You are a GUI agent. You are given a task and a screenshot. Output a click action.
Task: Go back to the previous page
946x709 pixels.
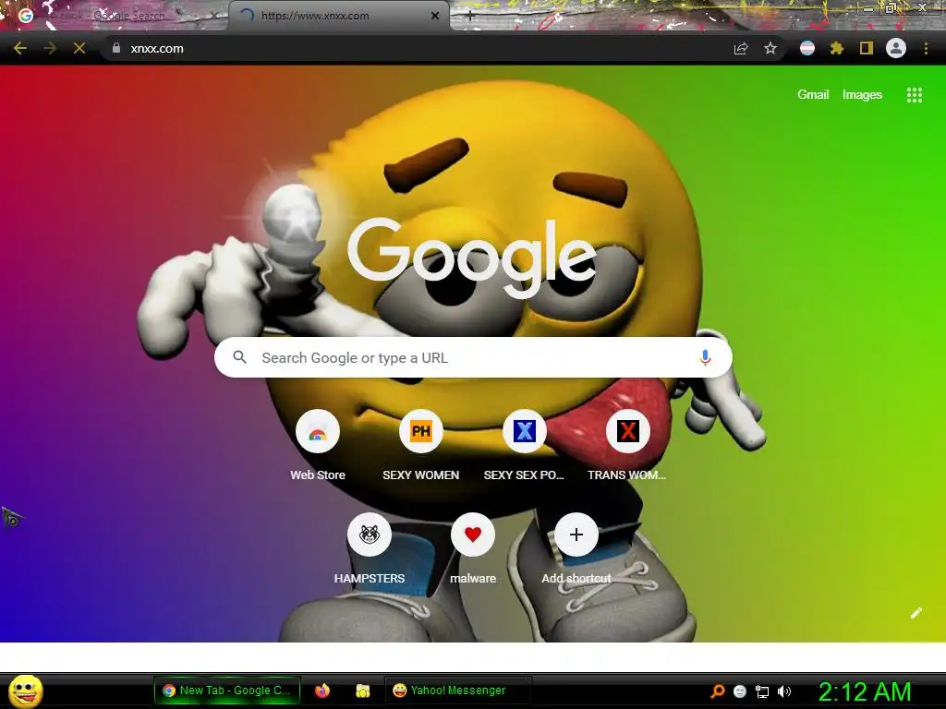click(x=20, y=48)
